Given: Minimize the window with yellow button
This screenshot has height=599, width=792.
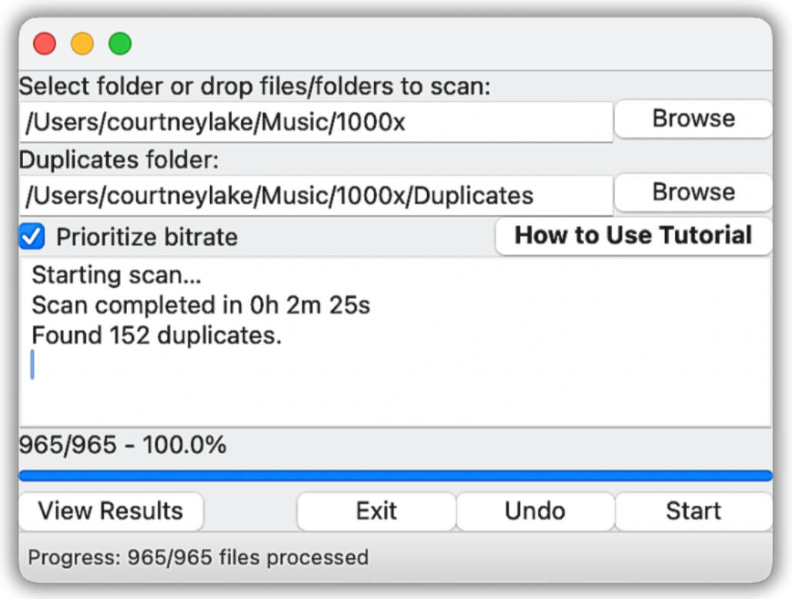Looking at the screenshot, I should tap(82, 43).
